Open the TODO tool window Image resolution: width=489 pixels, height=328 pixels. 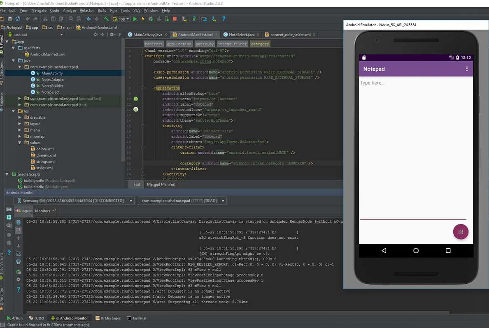coord(36,319)
